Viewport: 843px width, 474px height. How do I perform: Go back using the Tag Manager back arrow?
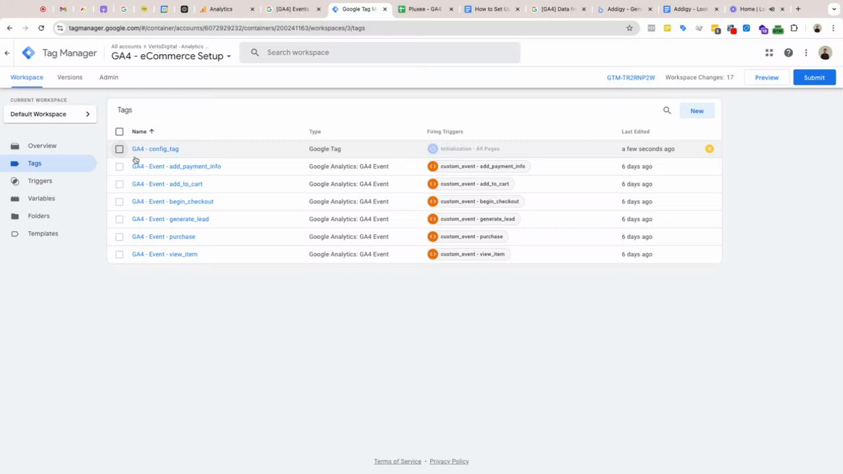click(7, 53)
